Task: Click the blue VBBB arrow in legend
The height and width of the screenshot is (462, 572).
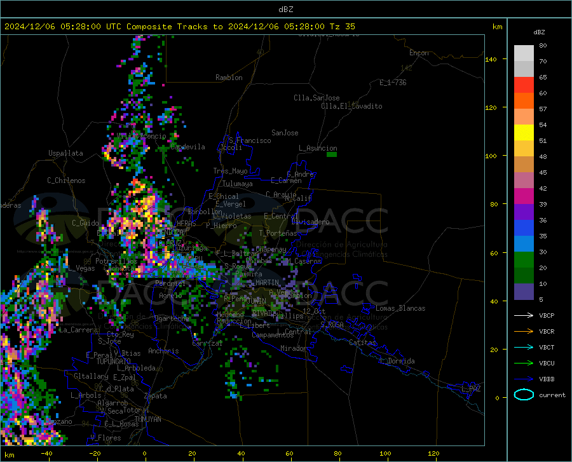Action: [x=524, y=379]
